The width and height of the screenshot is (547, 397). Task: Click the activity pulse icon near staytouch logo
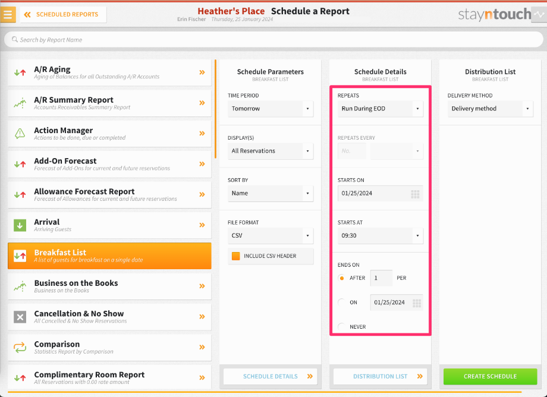click(x=539, y=15)
